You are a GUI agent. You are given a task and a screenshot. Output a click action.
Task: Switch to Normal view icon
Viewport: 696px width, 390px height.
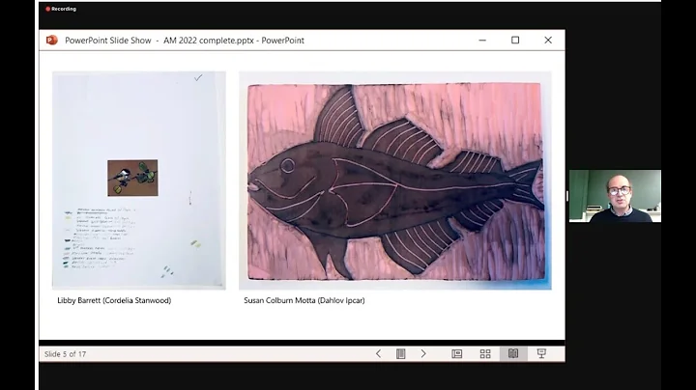point(456,353)
